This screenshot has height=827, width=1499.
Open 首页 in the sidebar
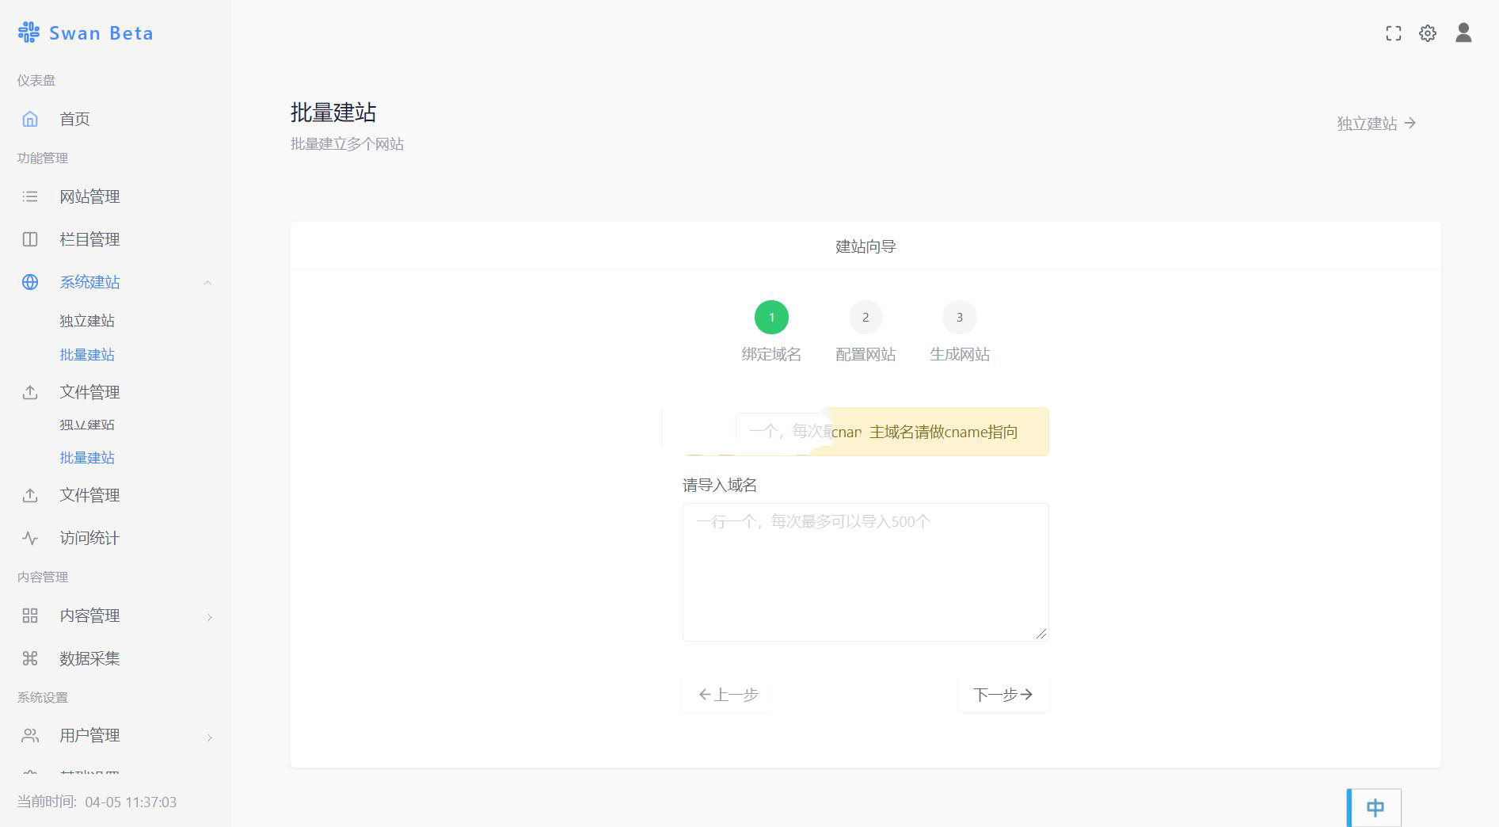[x=74, y=119]
